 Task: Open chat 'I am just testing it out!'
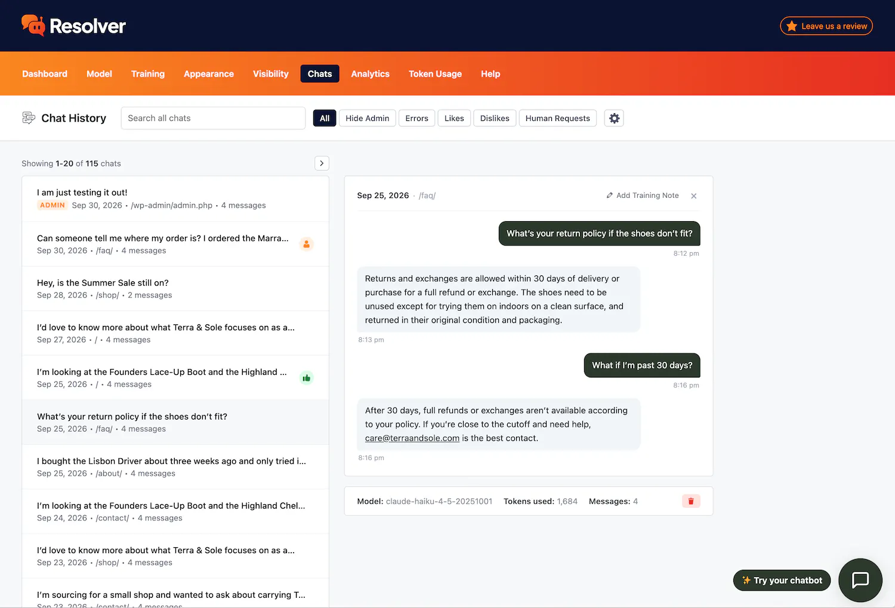(175, 199)
